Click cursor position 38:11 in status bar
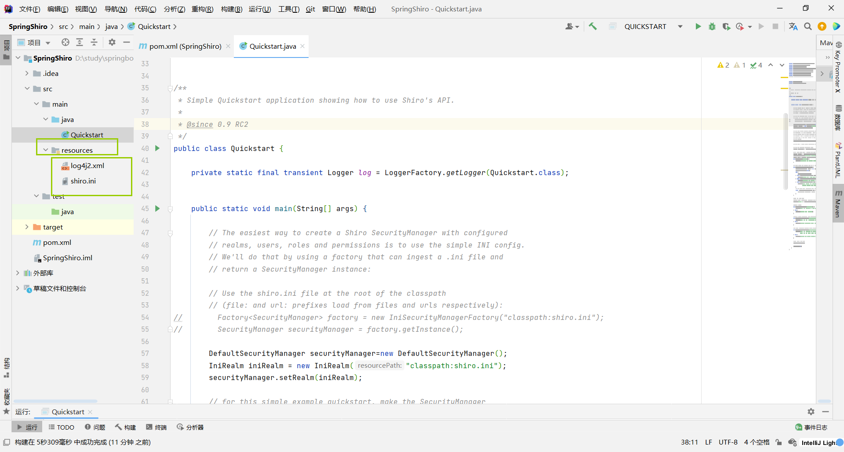 (x=689, y=442)
